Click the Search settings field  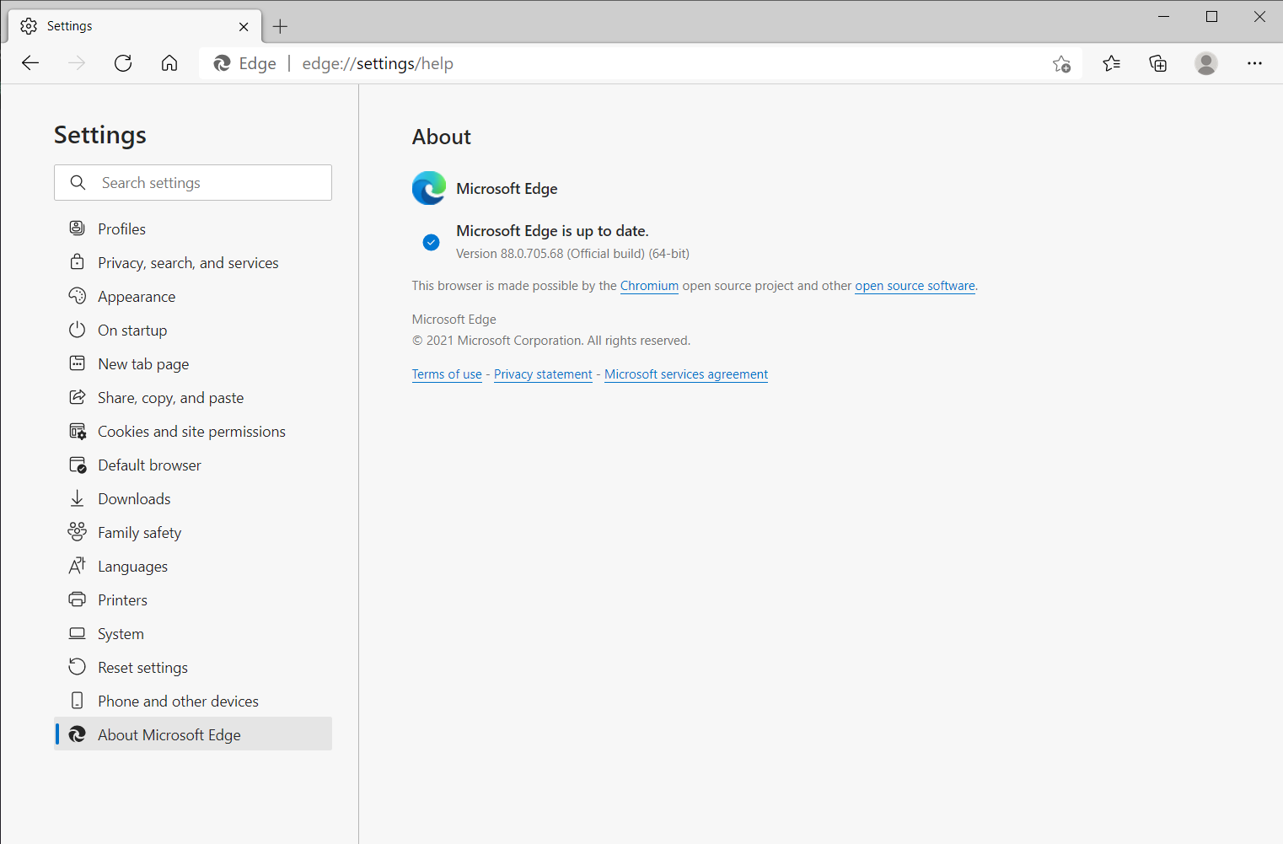click(193, 183)
